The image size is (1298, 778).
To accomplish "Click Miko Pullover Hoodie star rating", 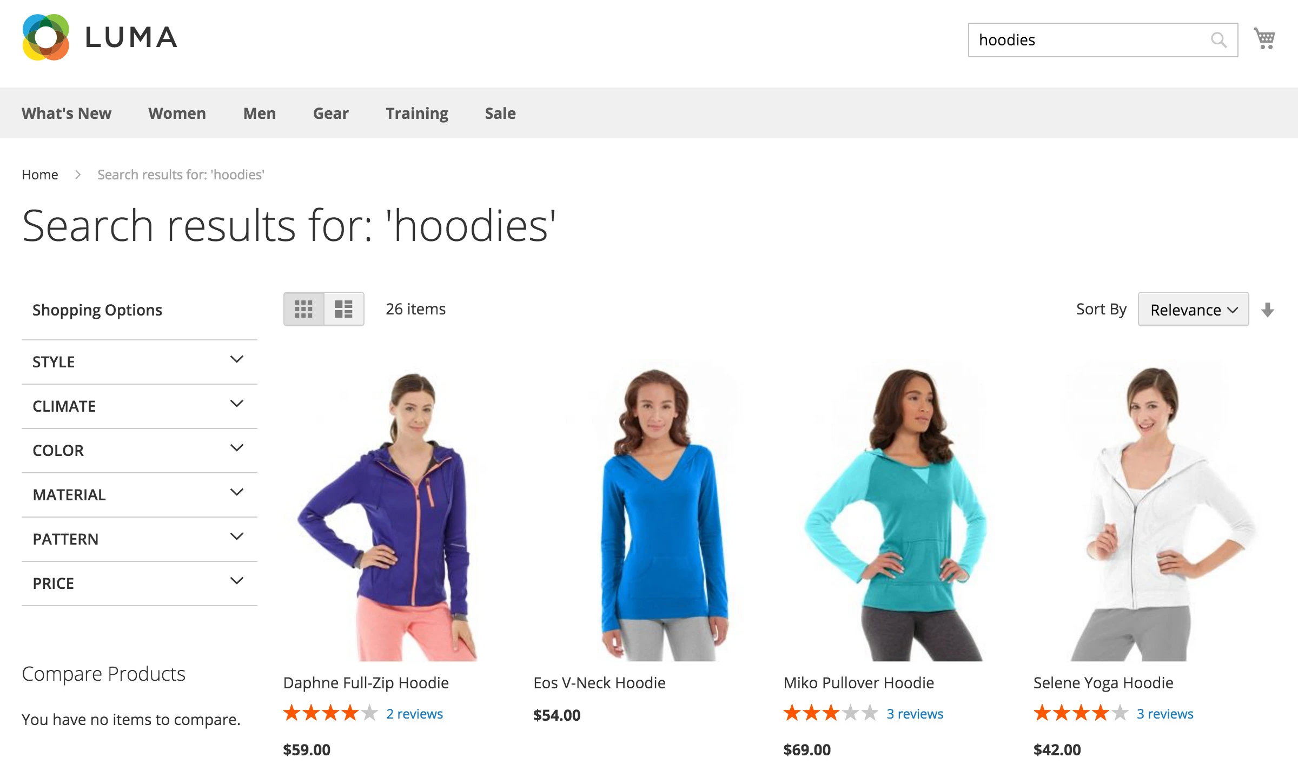I will 830,713.
